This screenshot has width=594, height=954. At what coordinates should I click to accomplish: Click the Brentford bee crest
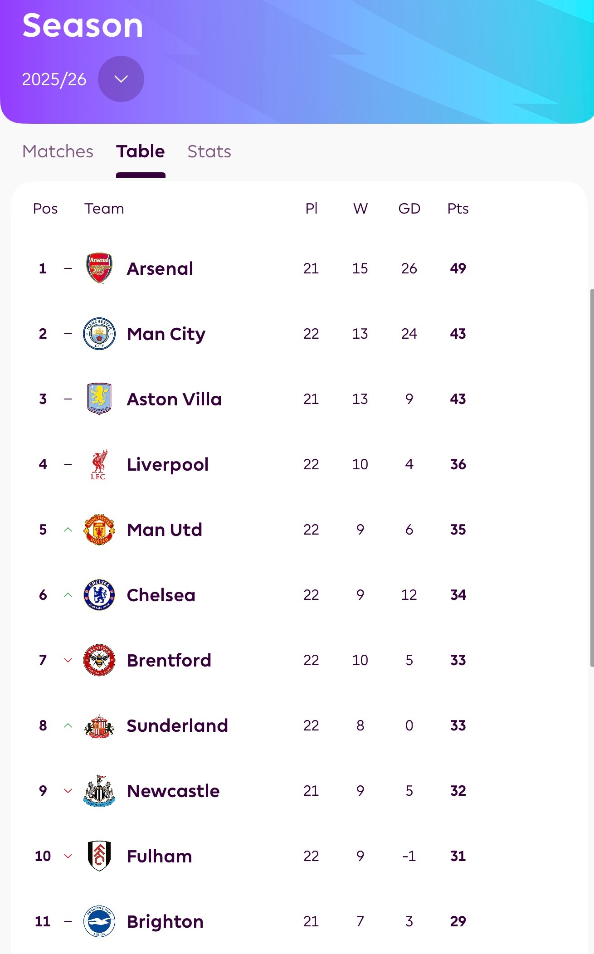click(99, 660)
